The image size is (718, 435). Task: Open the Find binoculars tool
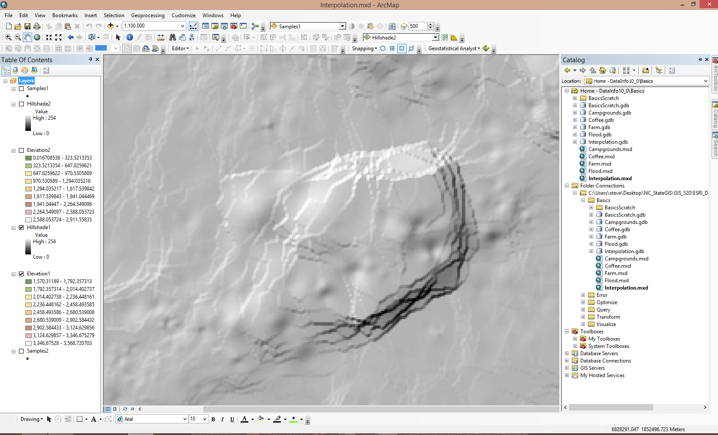point(172,37)
